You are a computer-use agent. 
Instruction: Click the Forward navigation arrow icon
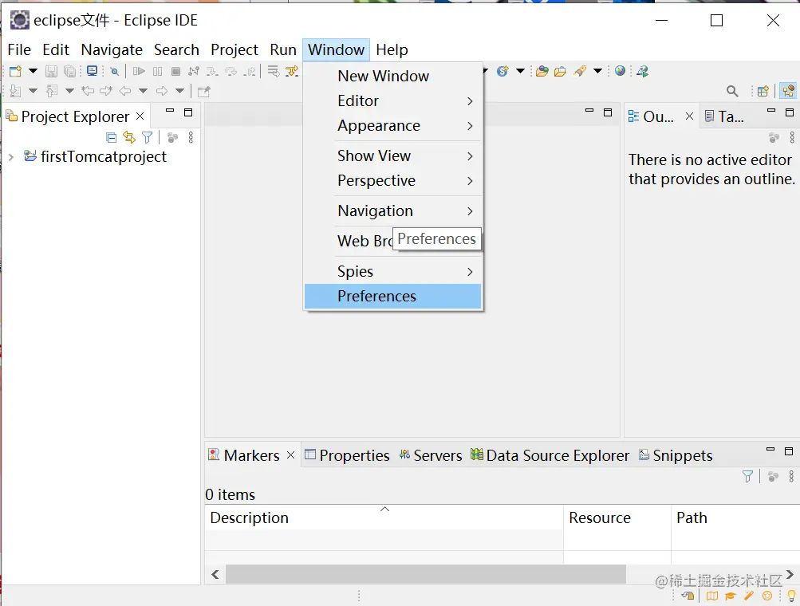click(x=162, y=92)
